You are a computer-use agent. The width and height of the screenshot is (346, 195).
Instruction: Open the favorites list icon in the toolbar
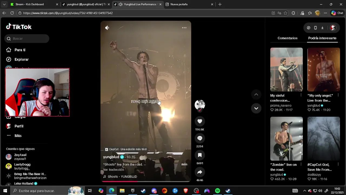click(x=310, y=13)
